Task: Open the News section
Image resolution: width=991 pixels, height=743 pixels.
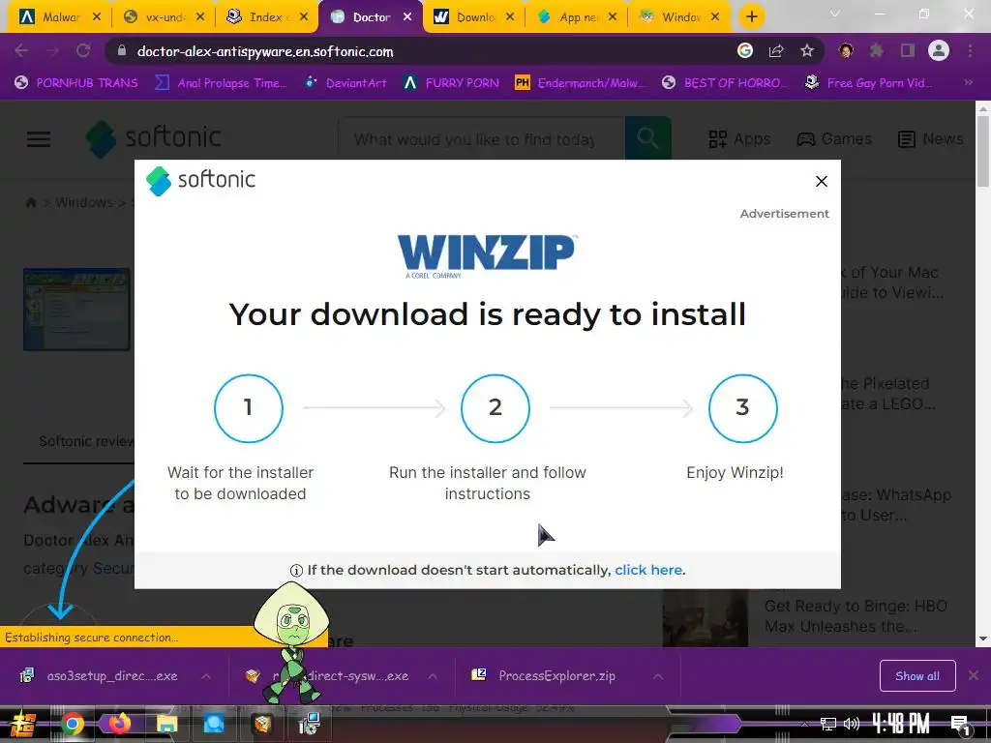Action: point(931,139)
